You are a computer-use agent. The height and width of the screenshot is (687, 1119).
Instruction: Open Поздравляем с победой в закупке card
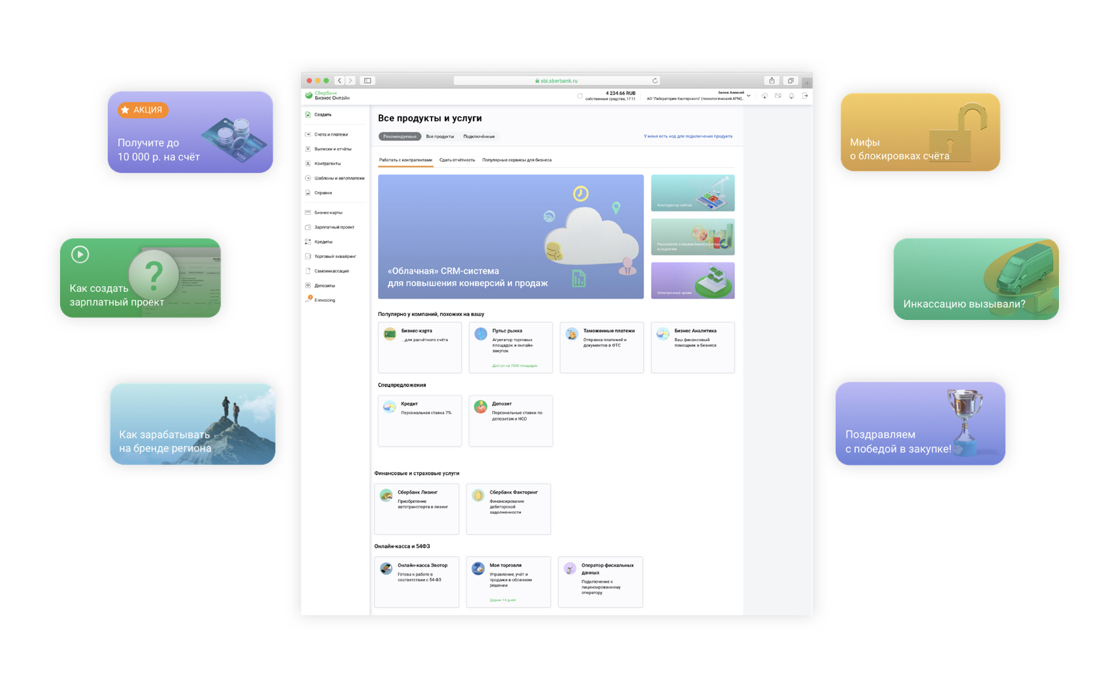pos(921,423)
